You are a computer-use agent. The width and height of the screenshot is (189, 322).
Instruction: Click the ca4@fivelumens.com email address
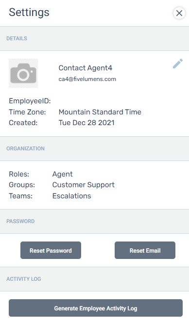click(87, 79)
